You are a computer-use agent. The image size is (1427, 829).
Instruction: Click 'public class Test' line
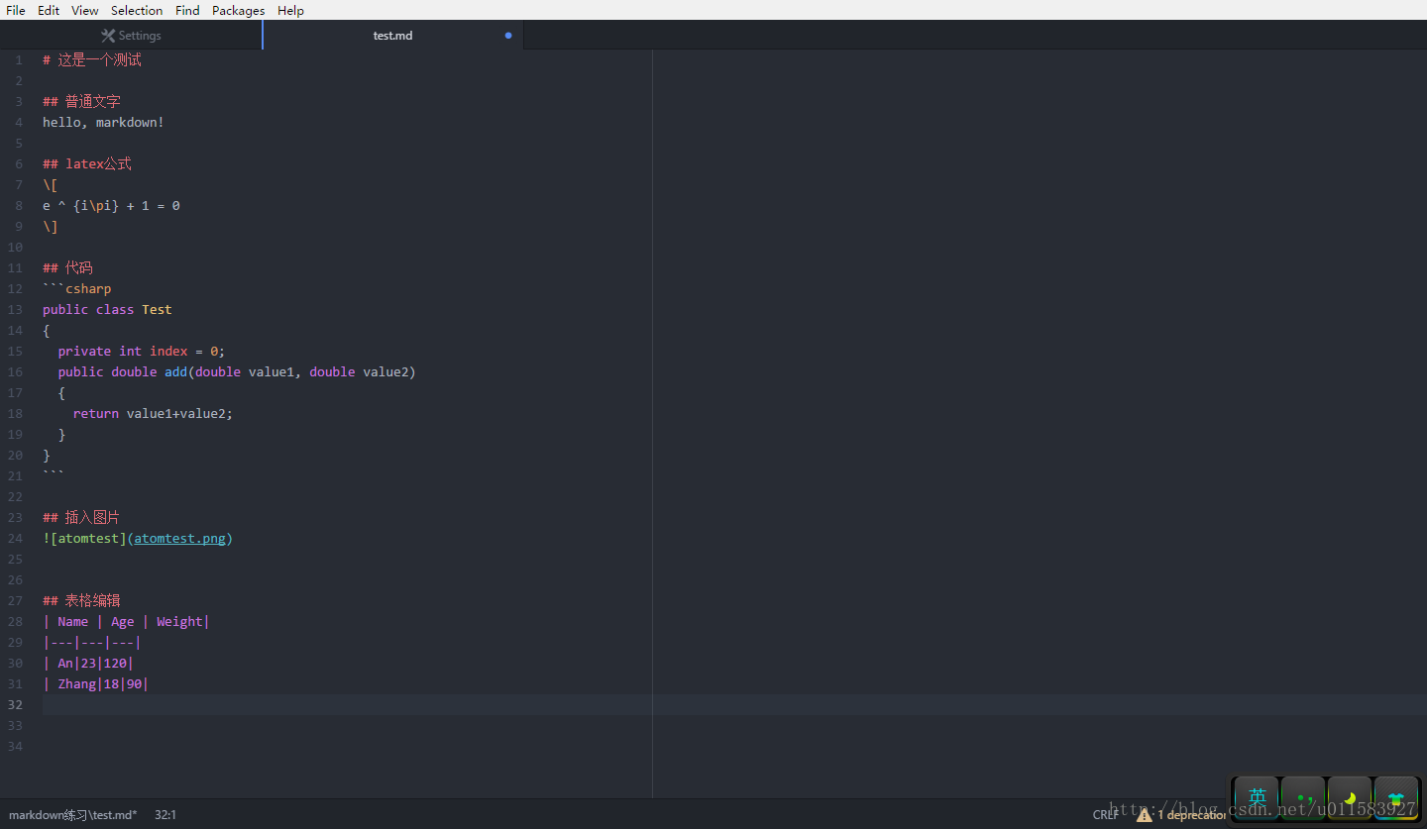click(x=107, y=310)
